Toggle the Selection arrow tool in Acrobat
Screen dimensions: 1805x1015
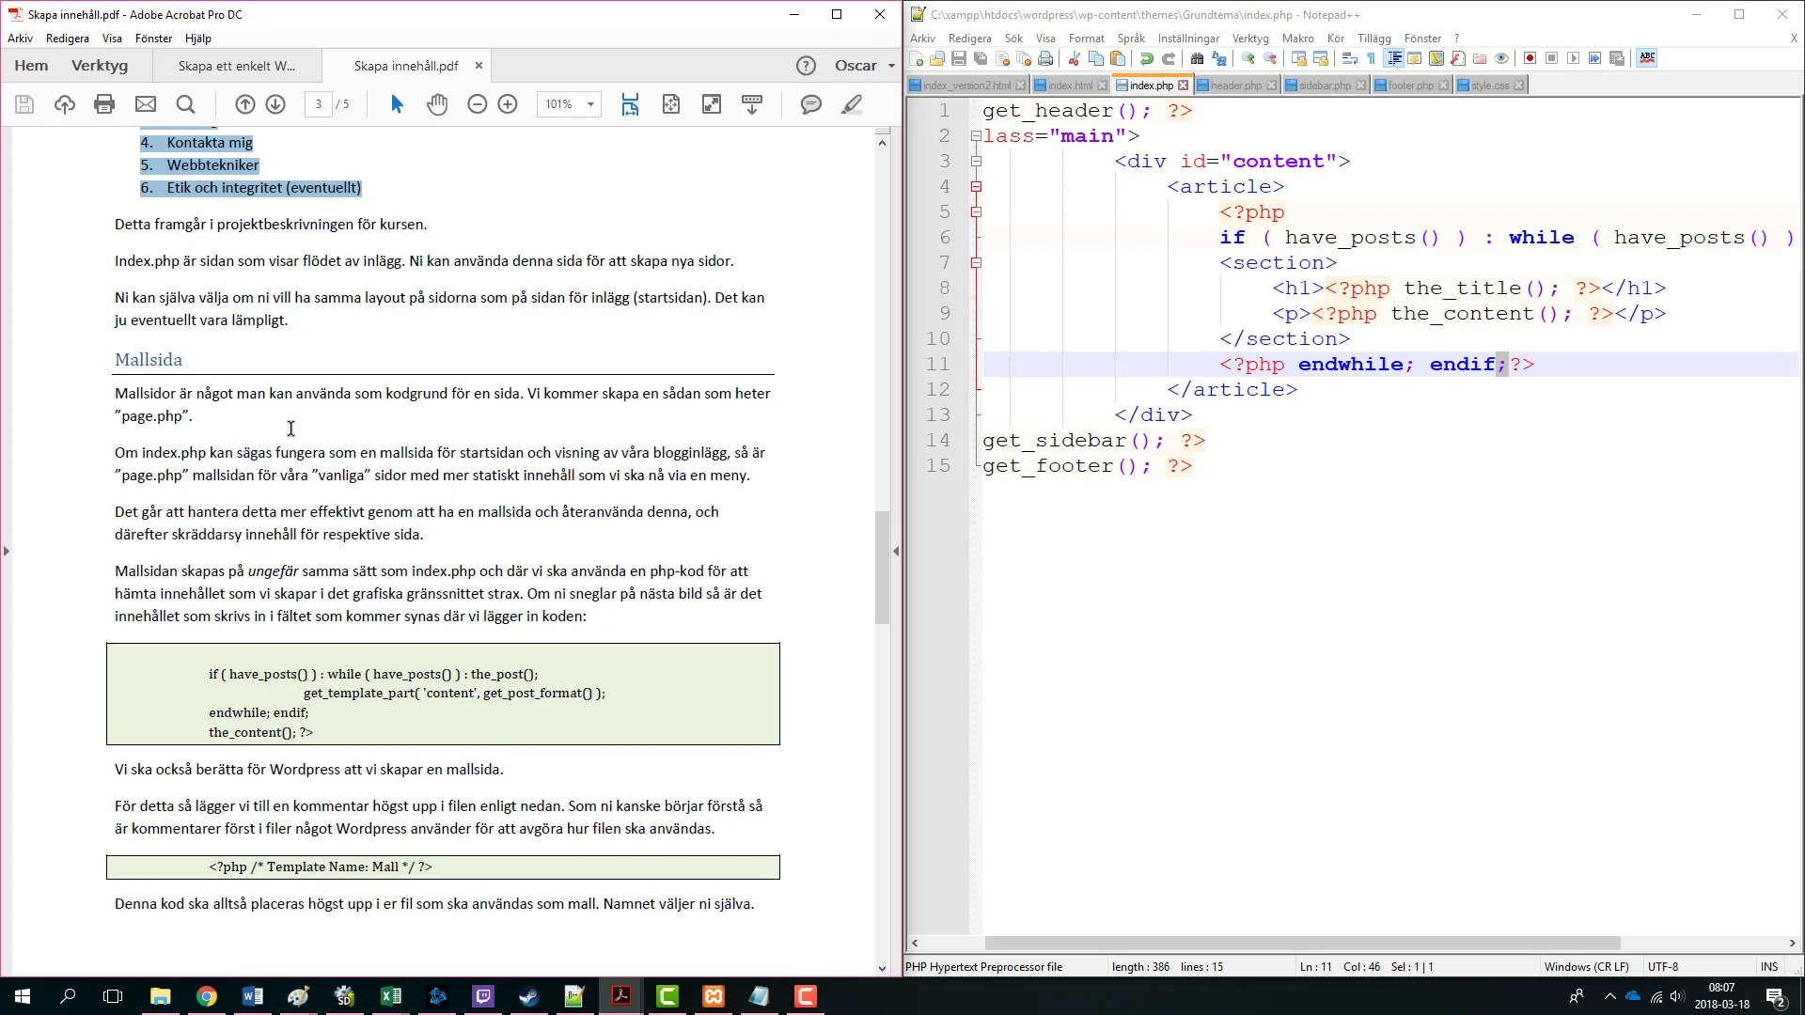(397, 104)
